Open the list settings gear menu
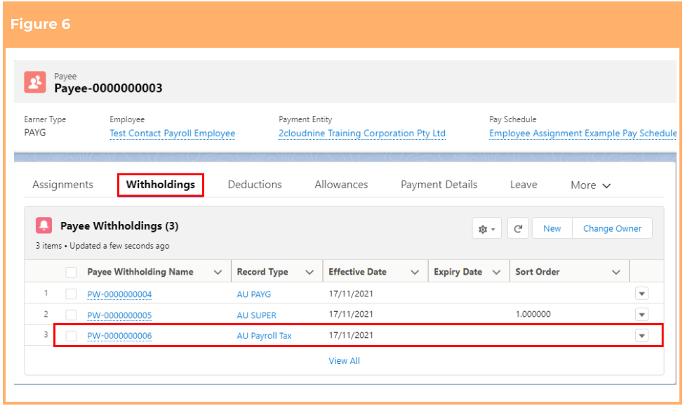Viewport: 685px width, 406px height. (486, 228)
